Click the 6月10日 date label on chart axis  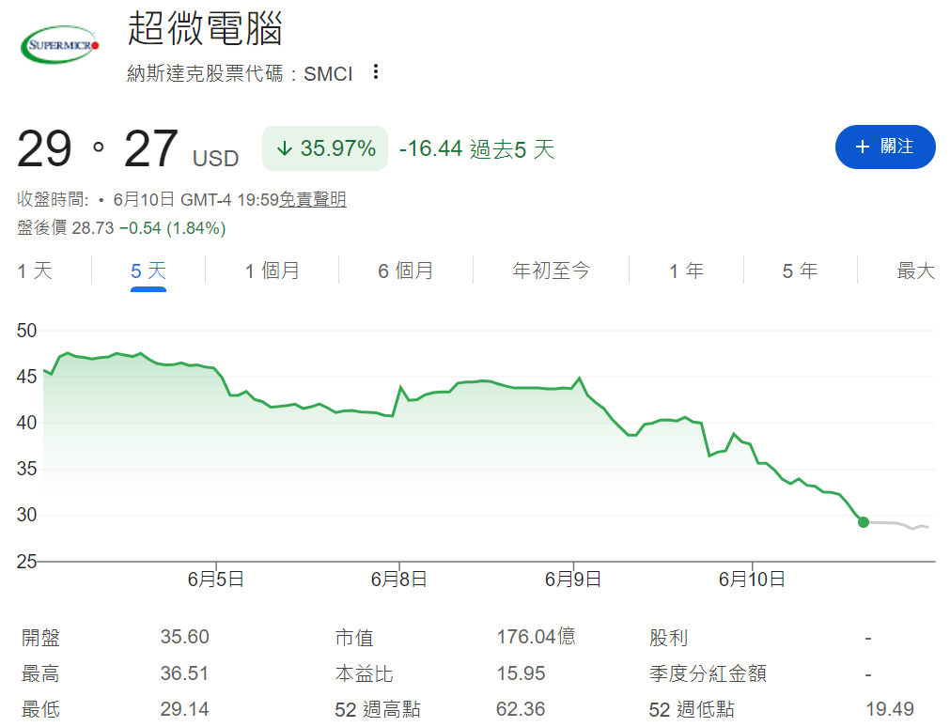752,580
